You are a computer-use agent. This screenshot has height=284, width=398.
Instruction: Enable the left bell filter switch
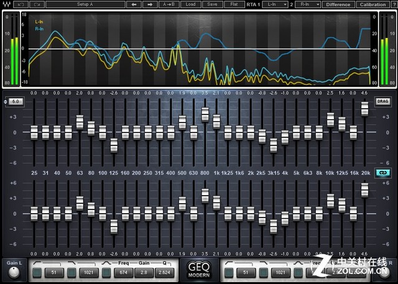[x=106, y=273]
